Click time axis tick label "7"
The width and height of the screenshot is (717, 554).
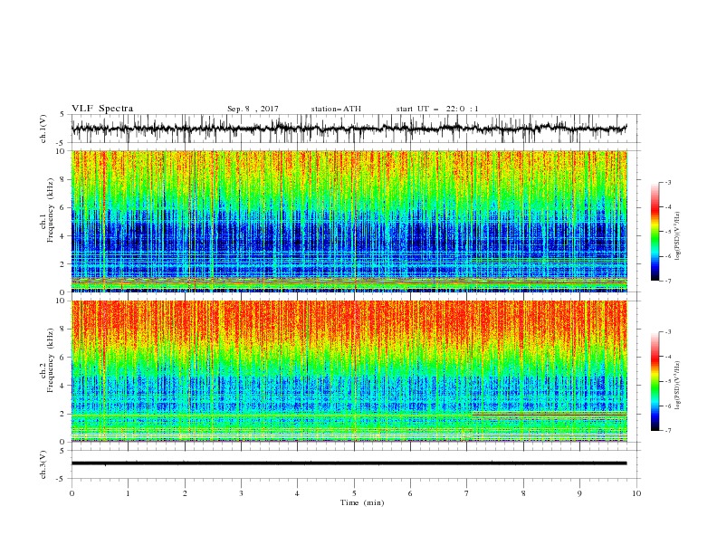click(467, 493)
